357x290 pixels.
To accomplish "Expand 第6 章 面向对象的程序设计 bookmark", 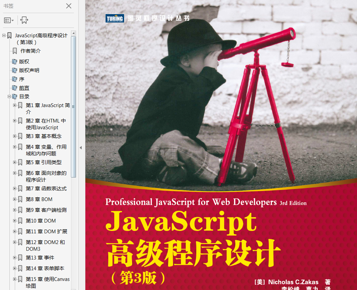I will pyautogui.click(x=14, y=173).
